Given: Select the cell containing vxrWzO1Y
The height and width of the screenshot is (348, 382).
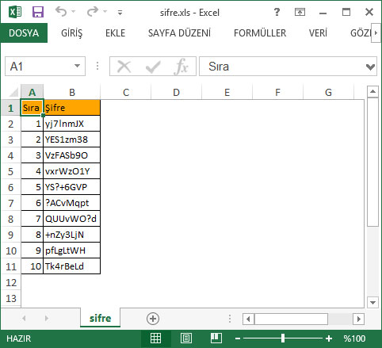Looking at the screenshot, I should 71,171.
